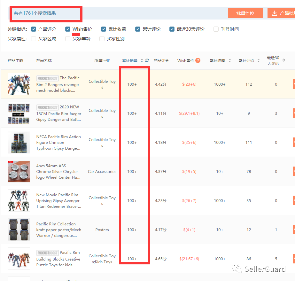Open thumbnail of Pacific Rim Building Blocks
Image resolution: width=295 pixels, height=281 pixels.
19,259
